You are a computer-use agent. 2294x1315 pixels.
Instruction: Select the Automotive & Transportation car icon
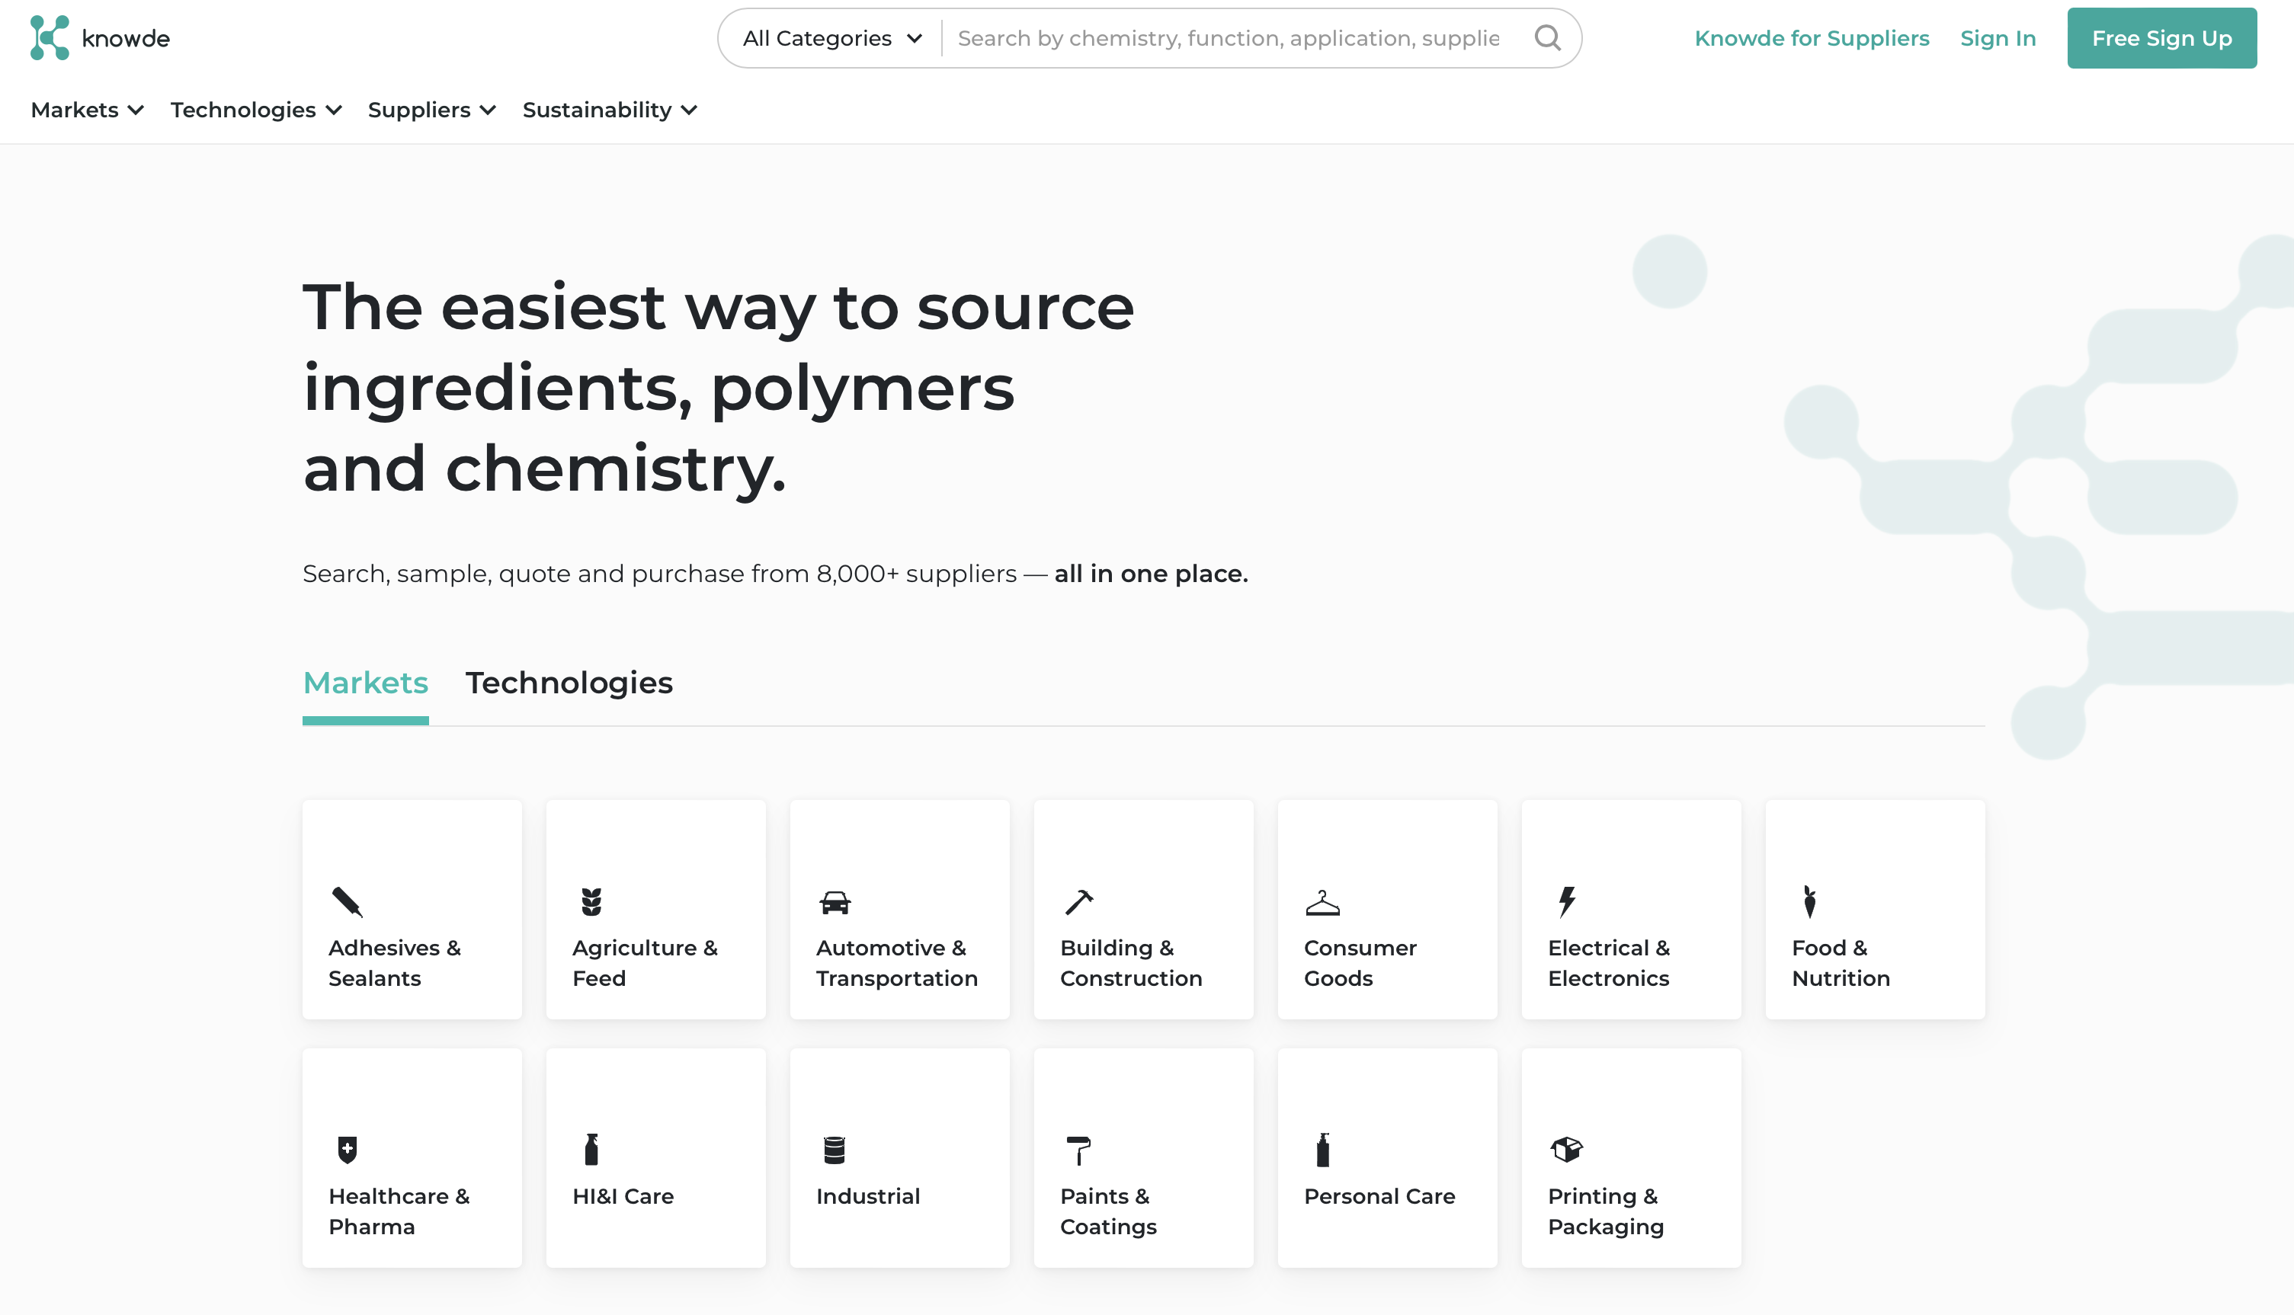click(x=835, y=901)
